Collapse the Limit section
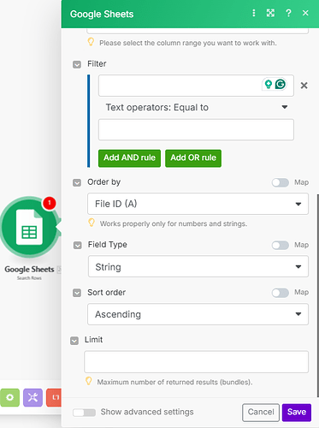Image resolution: width=319 pixels, height=428 pixels. coord(74,341)
